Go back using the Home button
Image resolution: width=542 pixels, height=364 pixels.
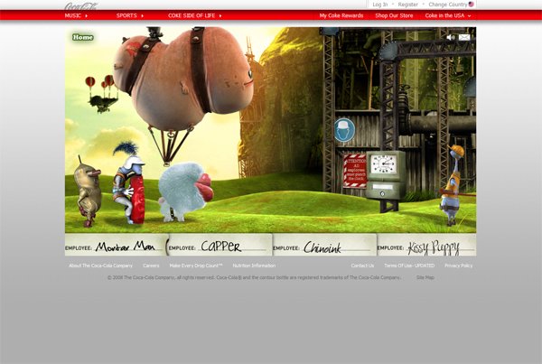[x=82, y=37]
